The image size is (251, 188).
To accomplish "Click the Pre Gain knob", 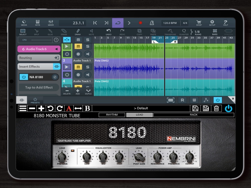I will click(x=62, y=157).
